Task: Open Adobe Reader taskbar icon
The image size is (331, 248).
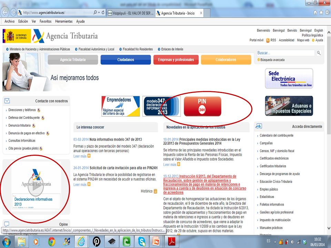Action: [172, 242]
